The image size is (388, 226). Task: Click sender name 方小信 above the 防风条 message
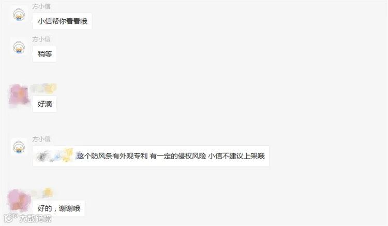point(41,139)
